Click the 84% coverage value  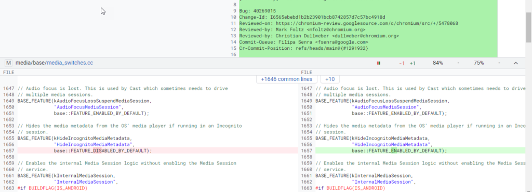click(x=437, y=63)
